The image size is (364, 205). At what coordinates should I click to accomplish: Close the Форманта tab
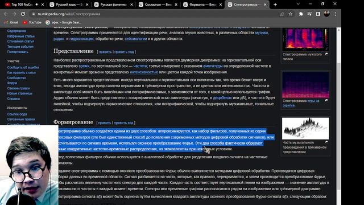click(x=221, y=5)
